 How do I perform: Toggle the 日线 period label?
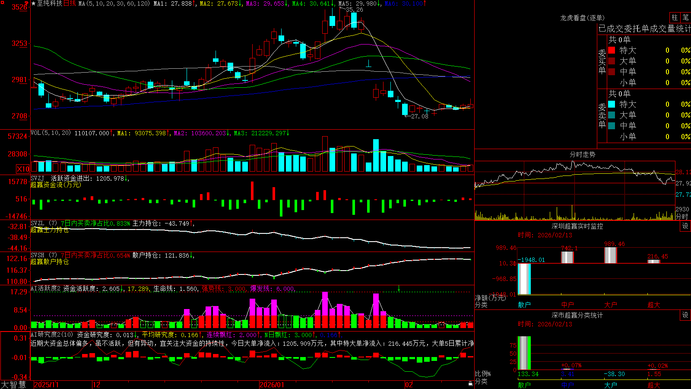point(70,3)
